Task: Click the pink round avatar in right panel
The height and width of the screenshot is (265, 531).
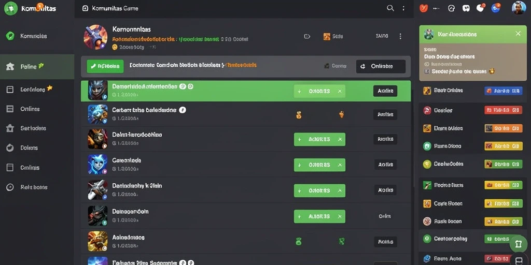Action: 427,222
